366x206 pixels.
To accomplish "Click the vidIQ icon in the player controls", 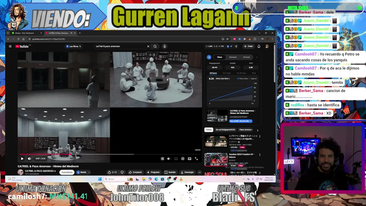I will click(162, 159).
